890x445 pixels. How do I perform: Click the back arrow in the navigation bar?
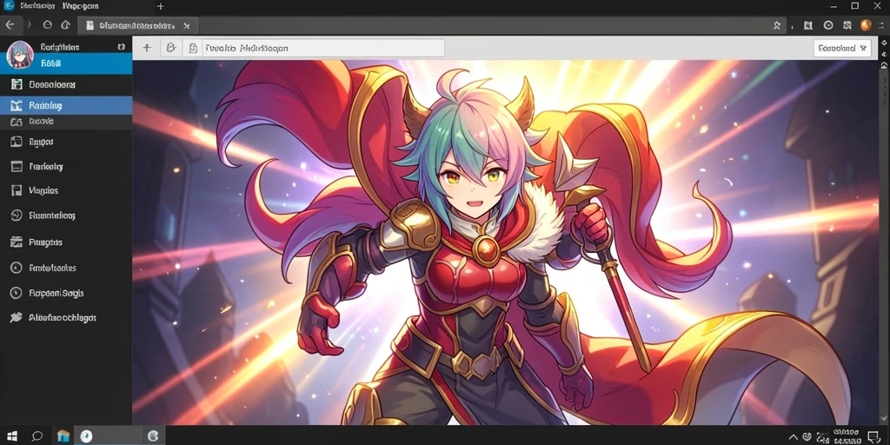coord(10,25)
